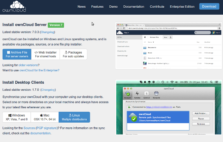Click the browser back arrow in the server screenshot

pos(118,28)
